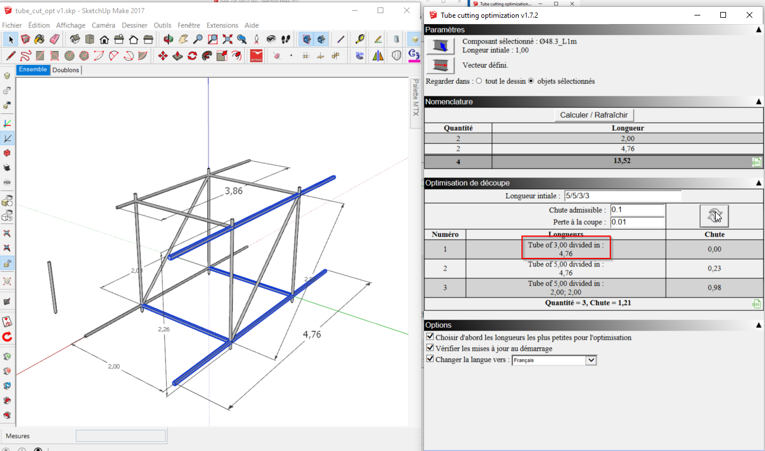Click the define vector button in Paramètres

click(440, 65)
